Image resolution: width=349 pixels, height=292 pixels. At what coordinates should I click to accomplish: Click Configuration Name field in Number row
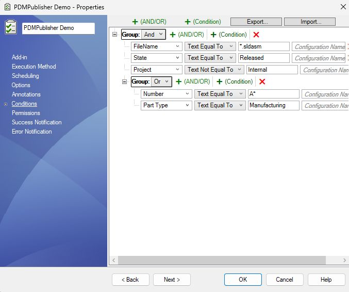(x=325, y=94)
